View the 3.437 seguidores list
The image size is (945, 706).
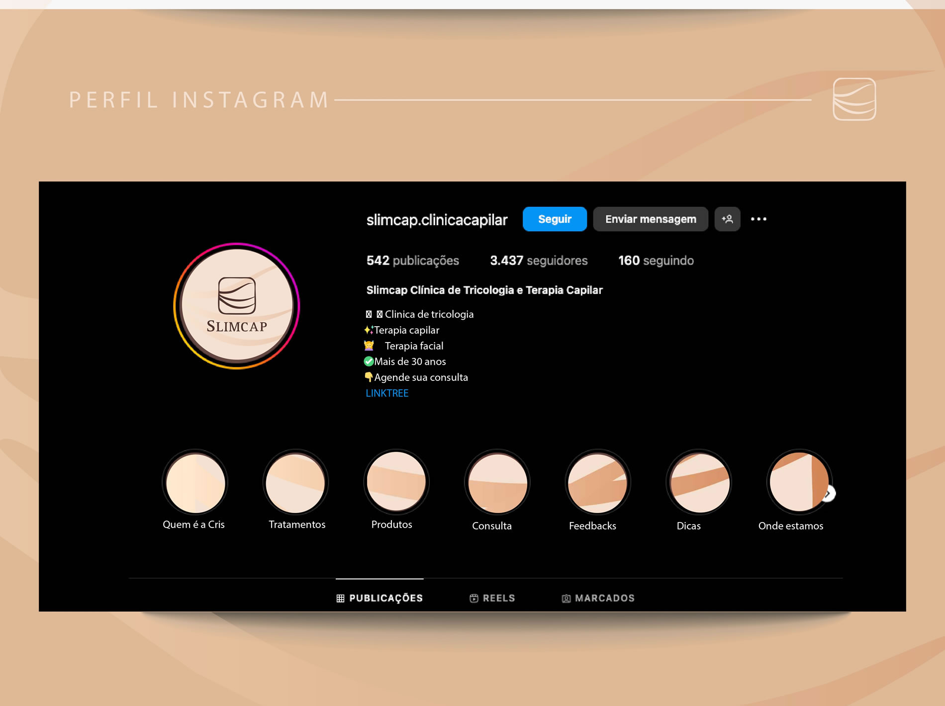[539, 261]
